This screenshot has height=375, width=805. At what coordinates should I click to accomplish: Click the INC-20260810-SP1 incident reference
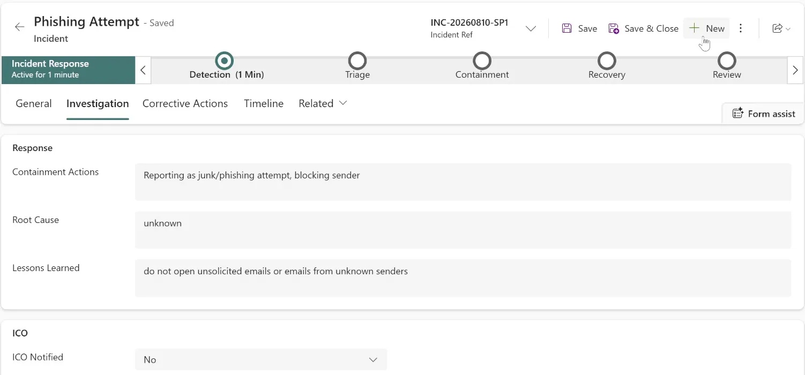coord(469,22)
